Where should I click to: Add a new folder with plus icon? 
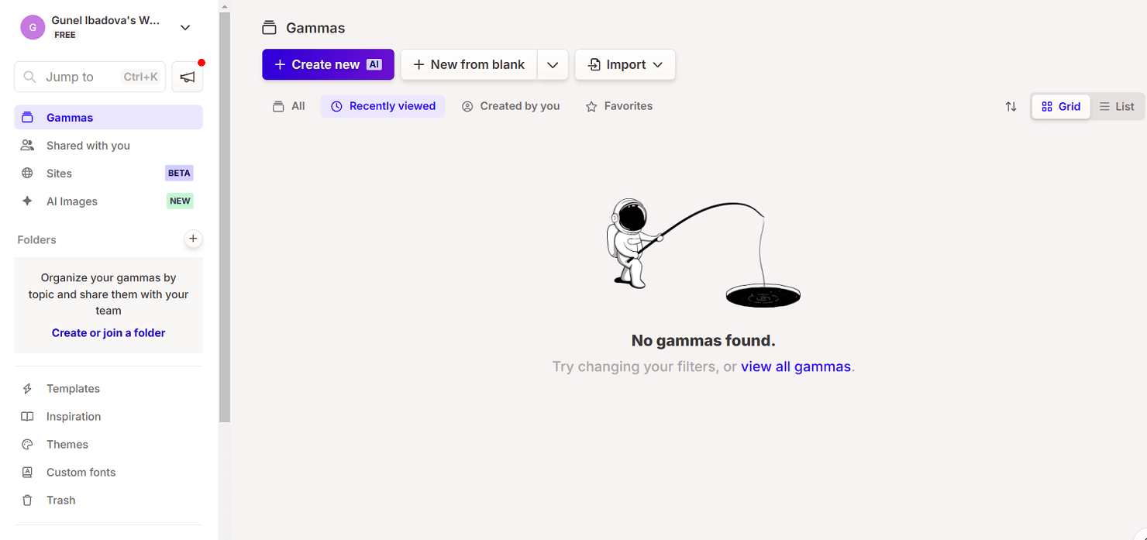click(193, 239)
